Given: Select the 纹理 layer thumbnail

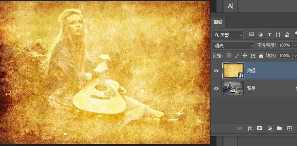Looking at the screenshot, I should click(x=233, y=71).
